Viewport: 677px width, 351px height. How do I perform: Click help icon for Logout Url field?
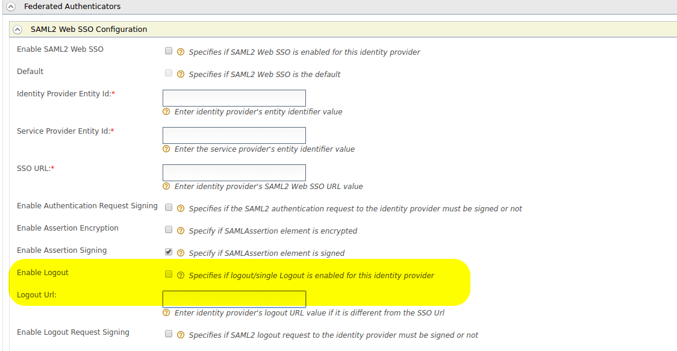pos(166,312)
